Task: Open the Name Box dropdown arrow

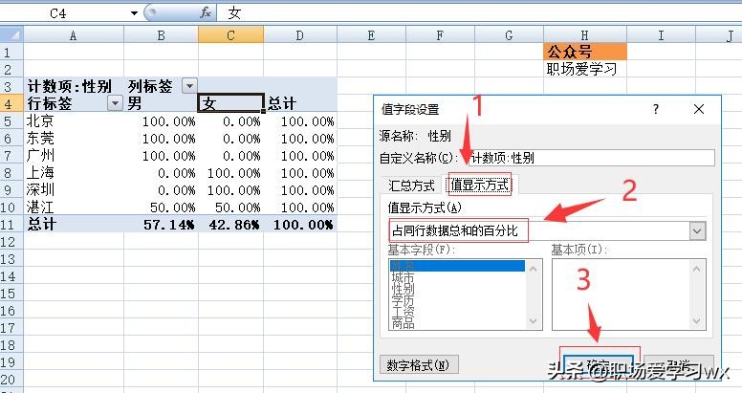Action: point(135,13)
